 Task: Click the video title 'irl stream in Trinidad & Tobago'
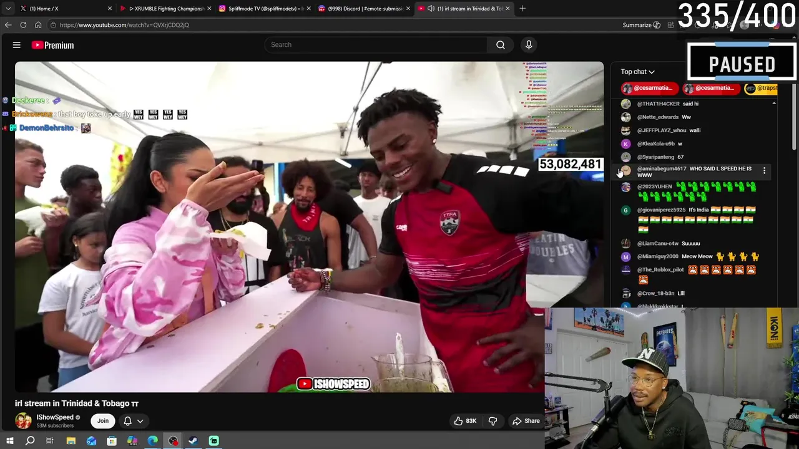pyautogui.click(x=76, y=403)
